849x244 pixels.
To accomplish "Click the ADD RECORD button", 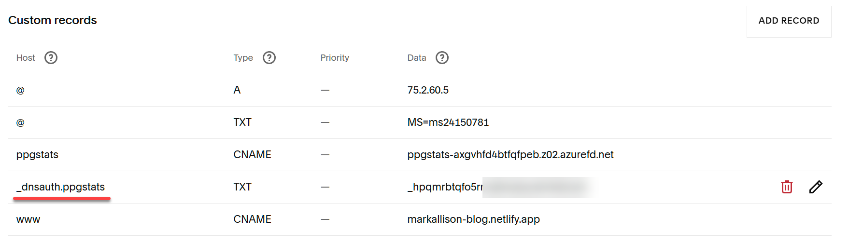I will coord(789,21).
